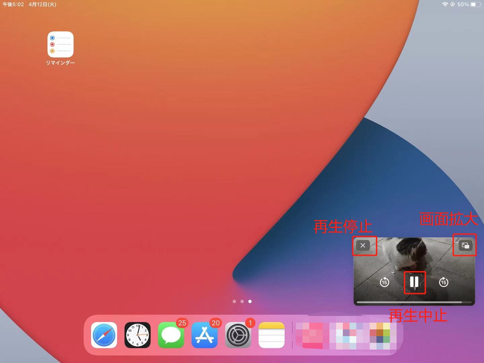This screenshot has height=363, width=484.
Task: Pause the picture-in-picture video
Action: (414, 282)
